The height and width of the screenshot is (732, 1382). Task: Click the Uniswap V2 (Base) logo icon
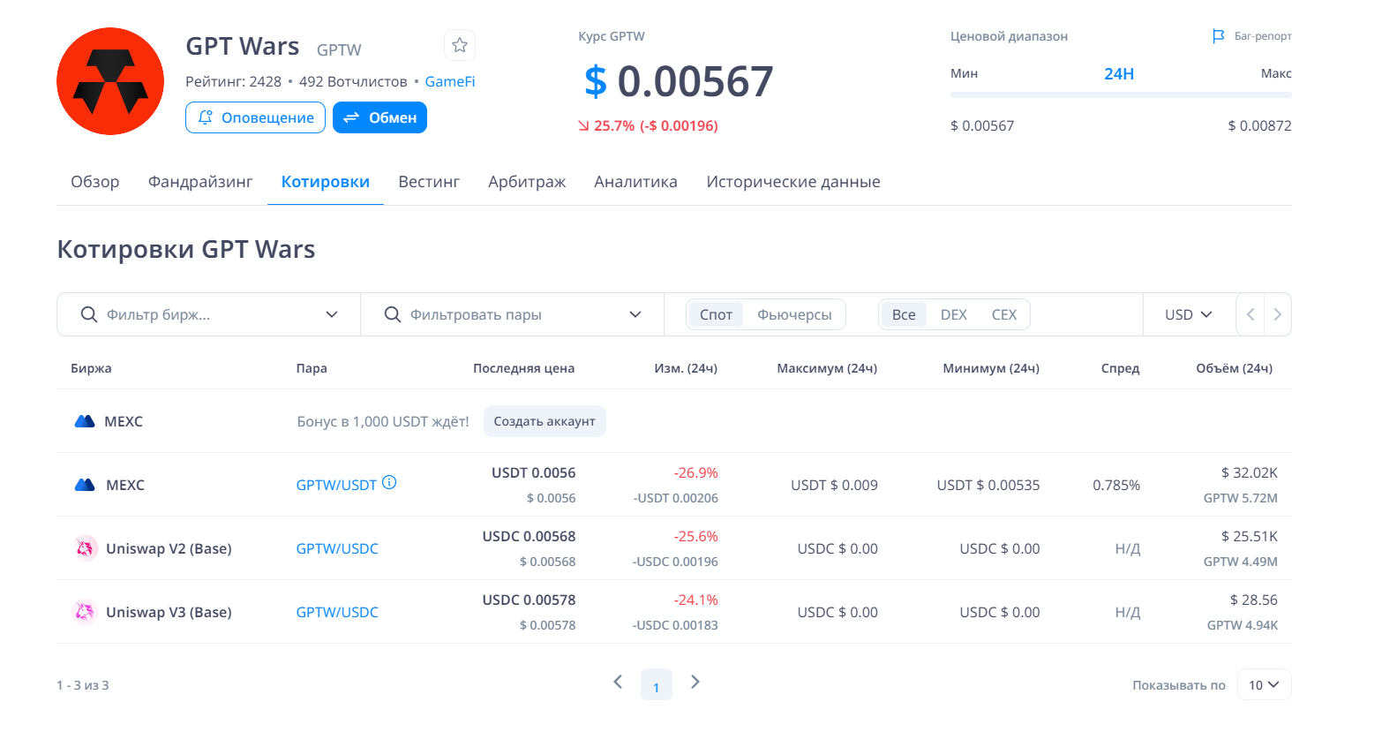click(85, 548)
